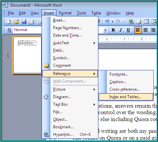Open the Format menu
Viewport: 158px width, 142px height.
(65, 13)
